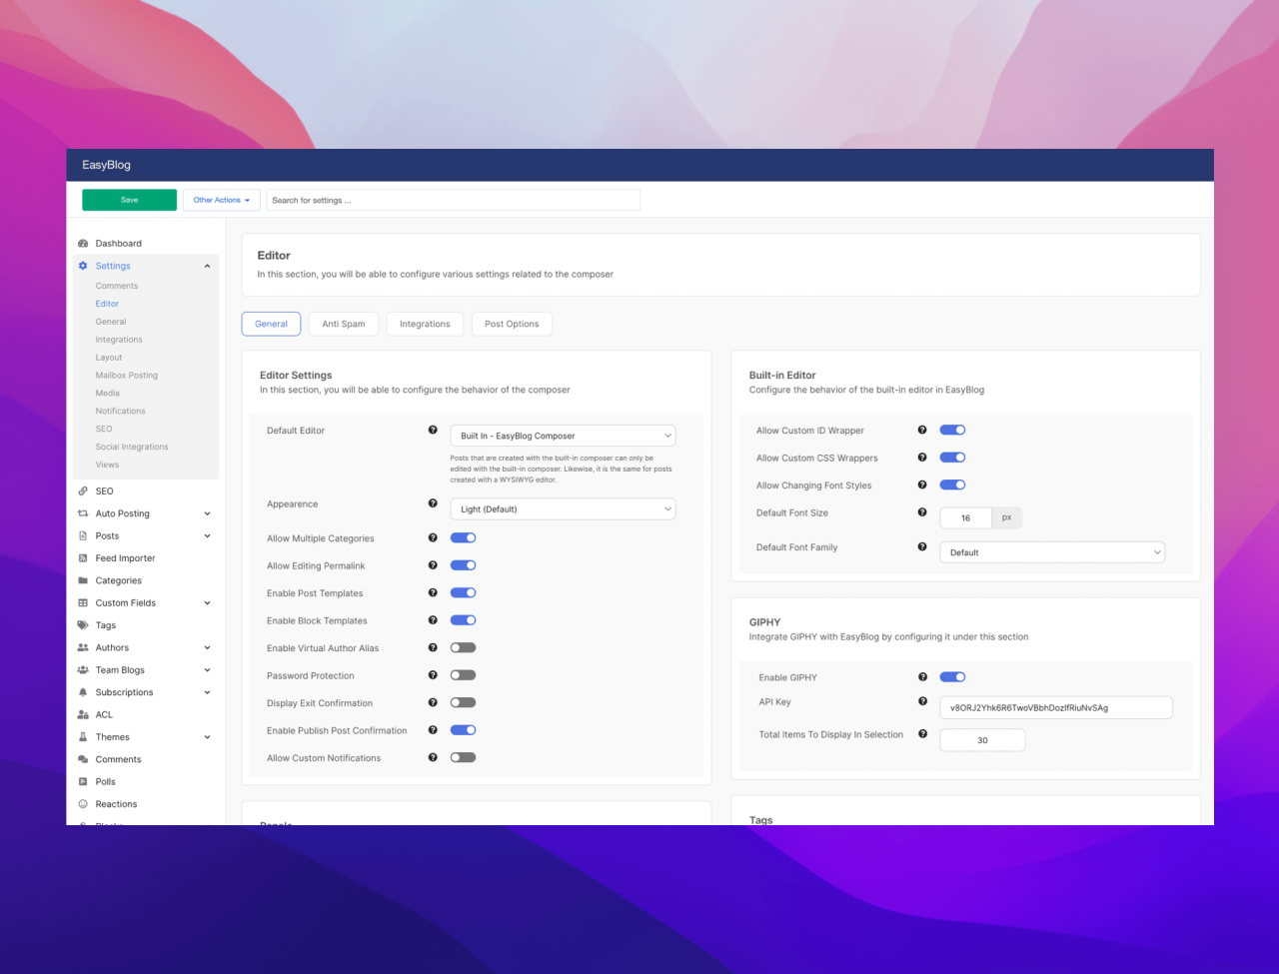
Task: Switch to the Anti Spam tab
Action: [344, 324]
